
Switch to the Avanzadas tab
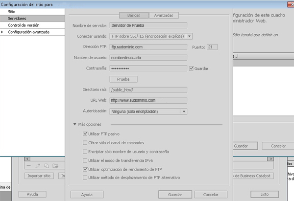163,15
